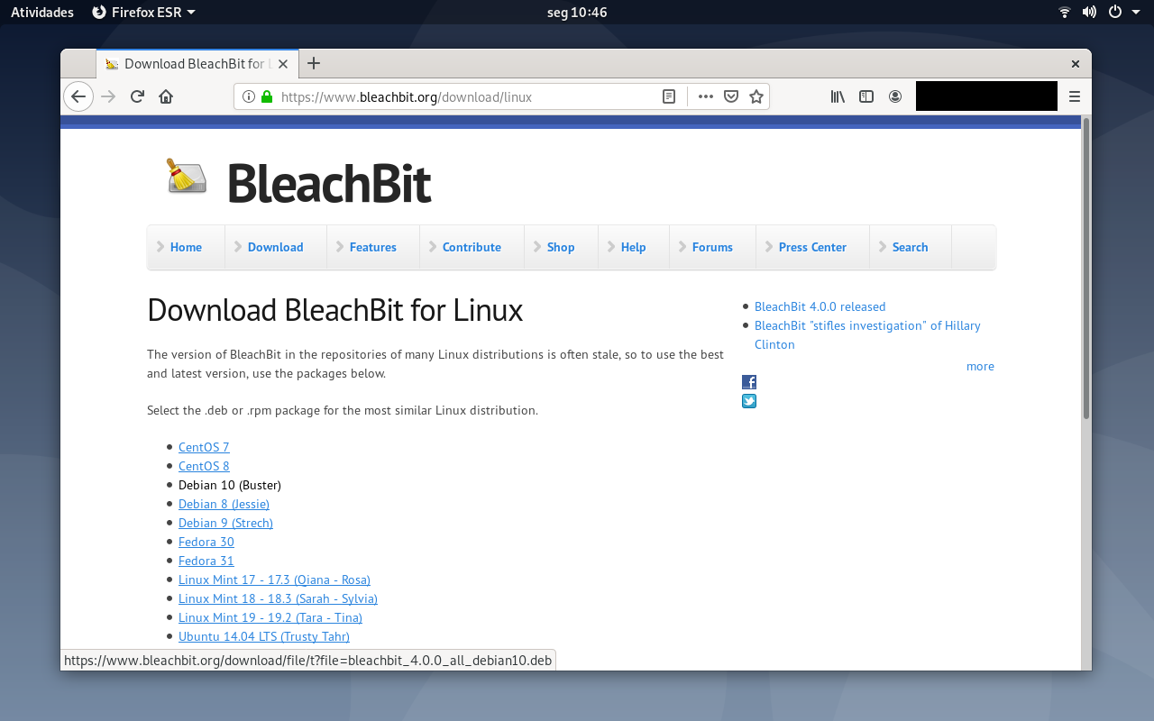Click the volume speaker icon in top bar
Viewport: 1154px width, 721px height.
1089,12
